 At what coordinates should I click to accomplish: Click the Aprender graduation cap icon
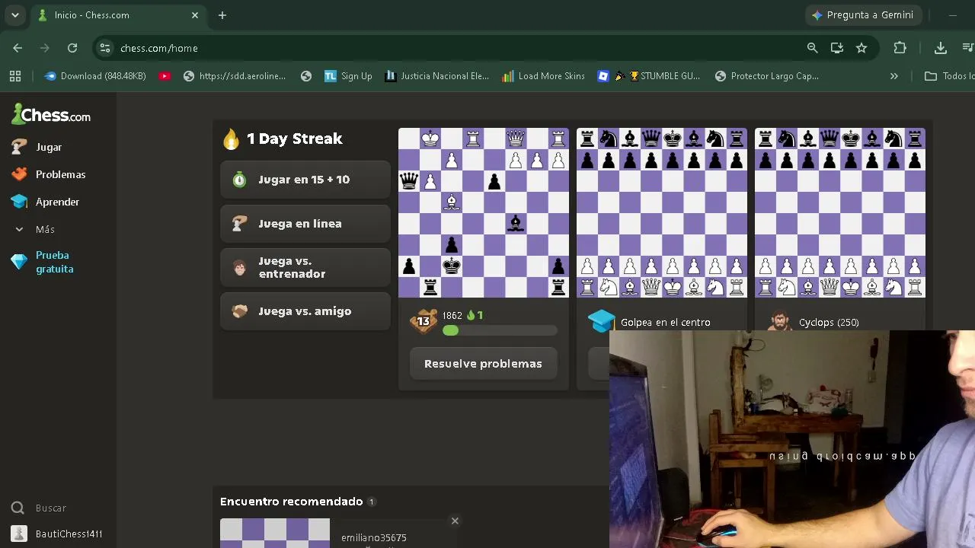(20, 202)
